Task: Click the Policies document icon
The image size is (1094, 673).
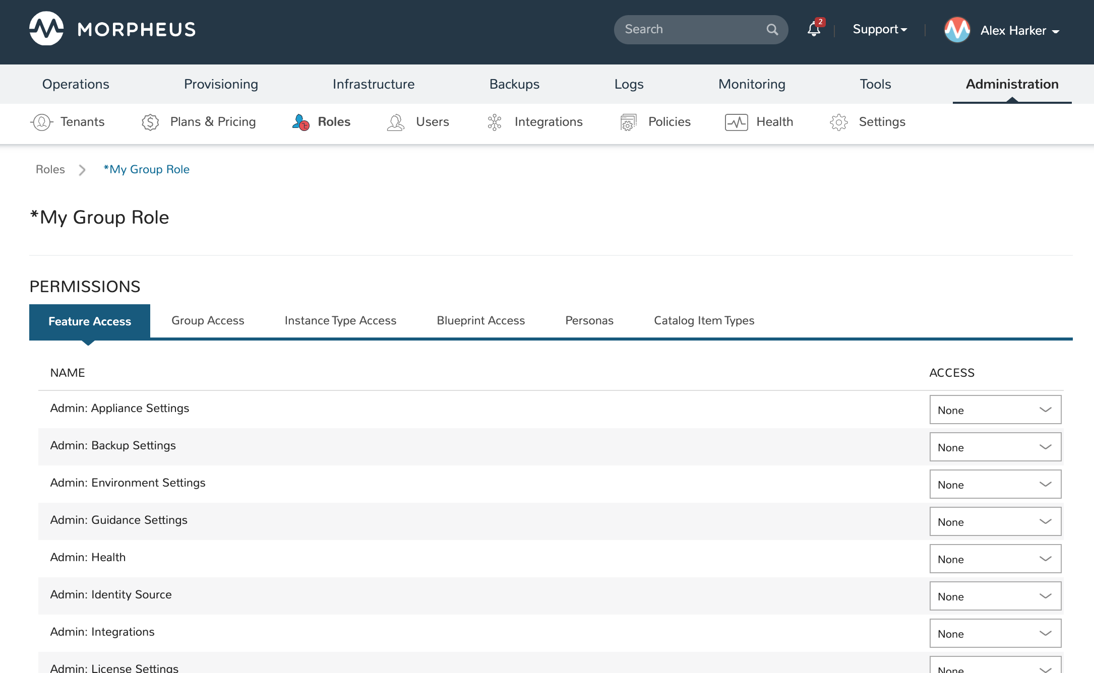Action: (x=628, y=122)
